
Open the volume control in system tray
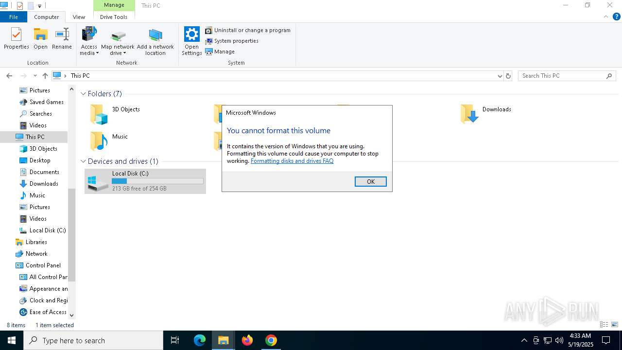pos(559,340)
